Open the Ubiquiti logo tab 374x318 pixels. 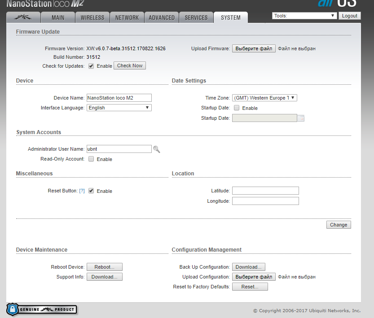tap(23, 17)
